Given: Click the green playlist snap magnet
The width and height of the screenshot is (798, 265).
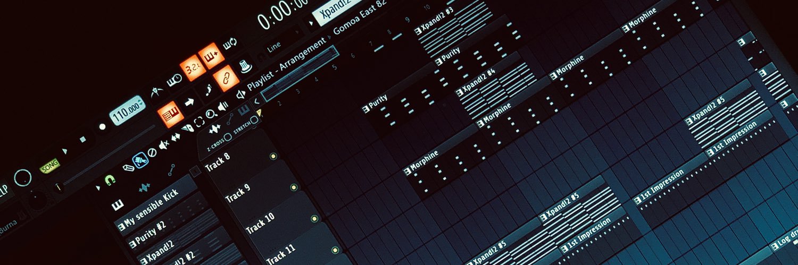Looking at the screenshot, I should coord(110,181).
